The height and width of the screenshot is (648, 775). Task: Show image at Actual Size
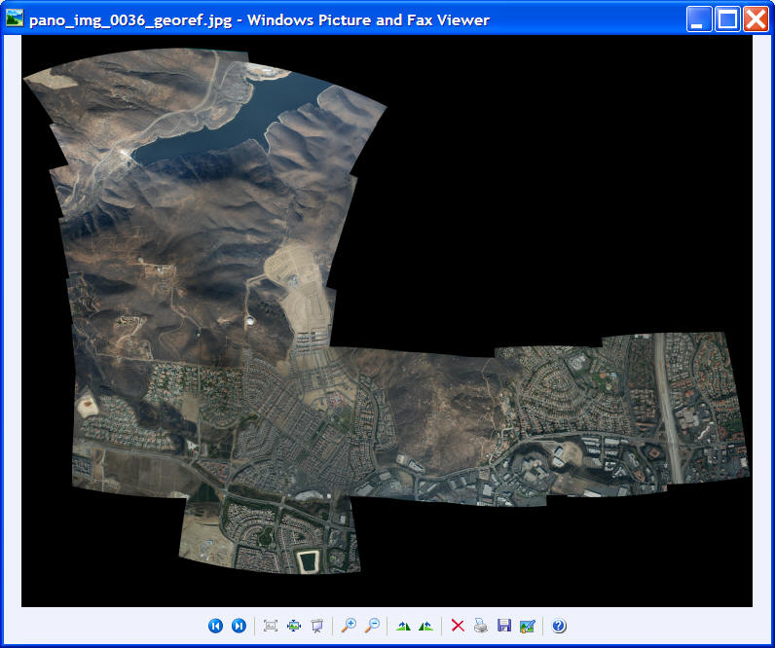(294, 626)
